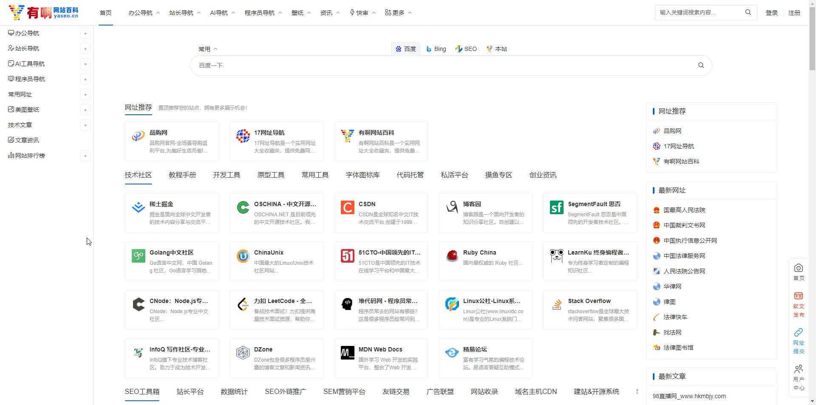Expand 程序员导航 sidebar plus button

[x=85, y=79]
